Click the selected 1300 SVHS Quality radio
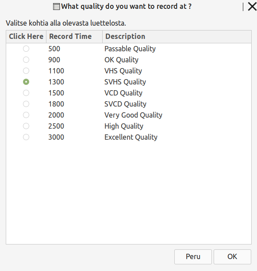Image resolution: width=257 pixels, height=271 pixels. (x=26, y=82)
